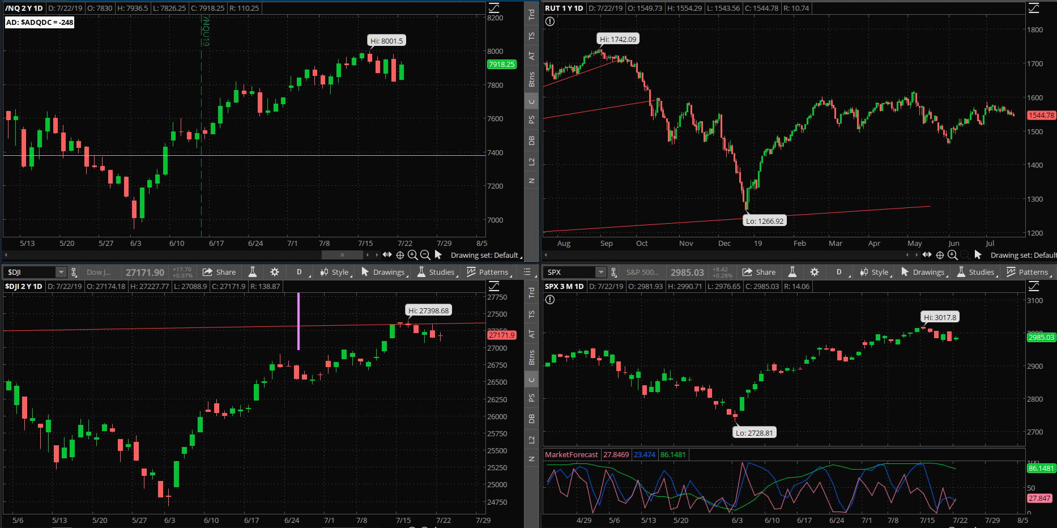The image size is (1057, 528).
Task: Click the AD: $ADQDC = -248 label
Action: click(x=40, y=22)
